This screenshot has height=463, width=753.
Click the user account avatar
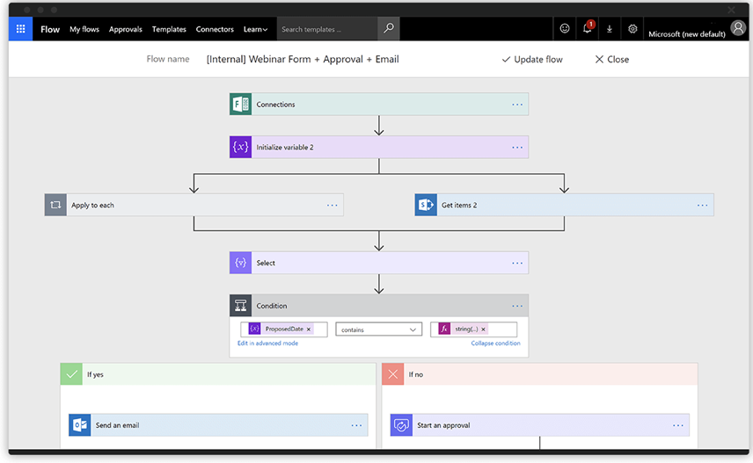pos(738,28)
